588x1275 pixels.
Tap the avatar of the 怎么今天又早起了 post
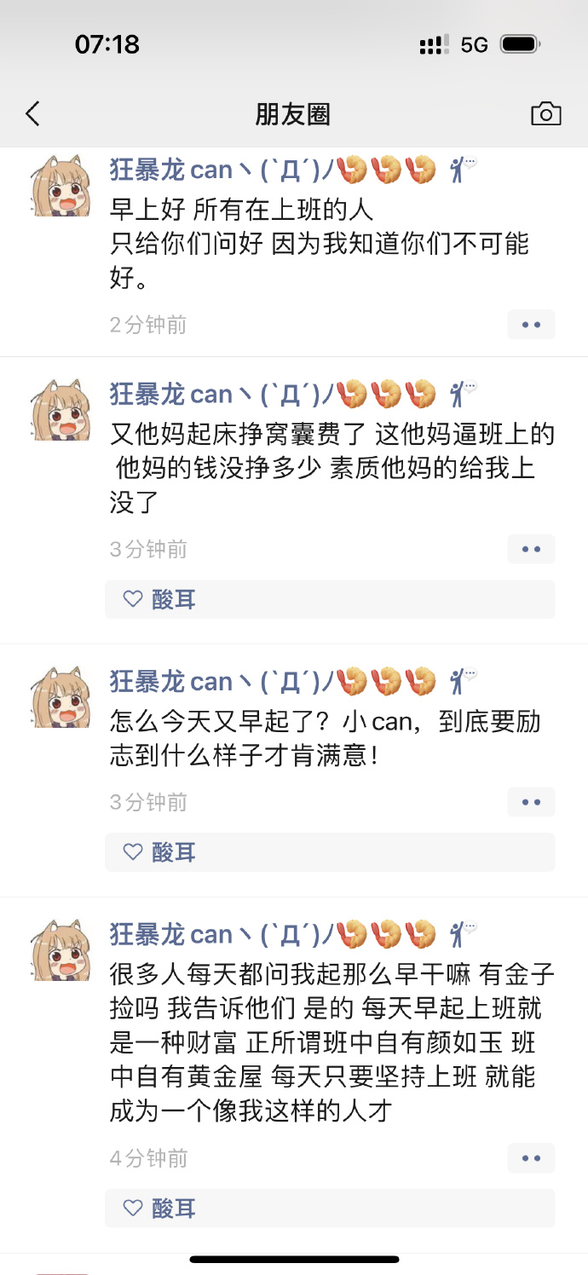click(x=61, y=697)
